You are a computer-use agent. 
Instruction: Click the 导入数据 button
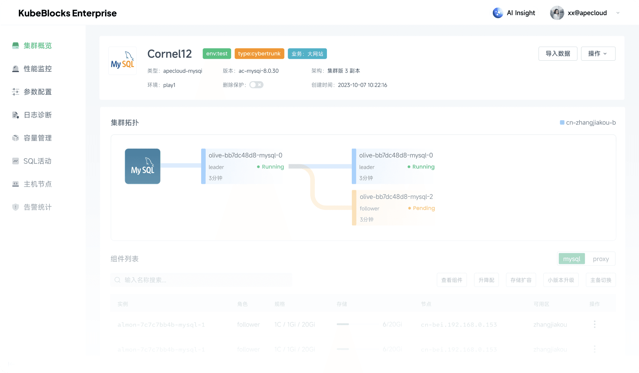pyautogui.click(x=558, y=54)
